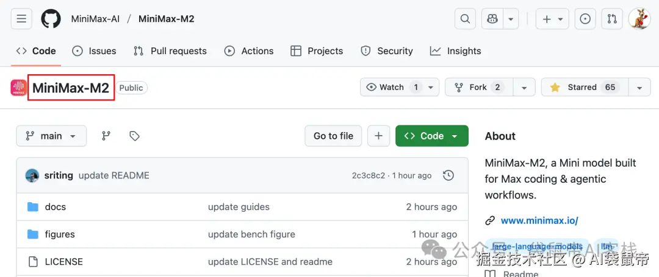Viewport: 659px width, 277px height.
Task: View commit history clock icon
Action: pos(448,175)
